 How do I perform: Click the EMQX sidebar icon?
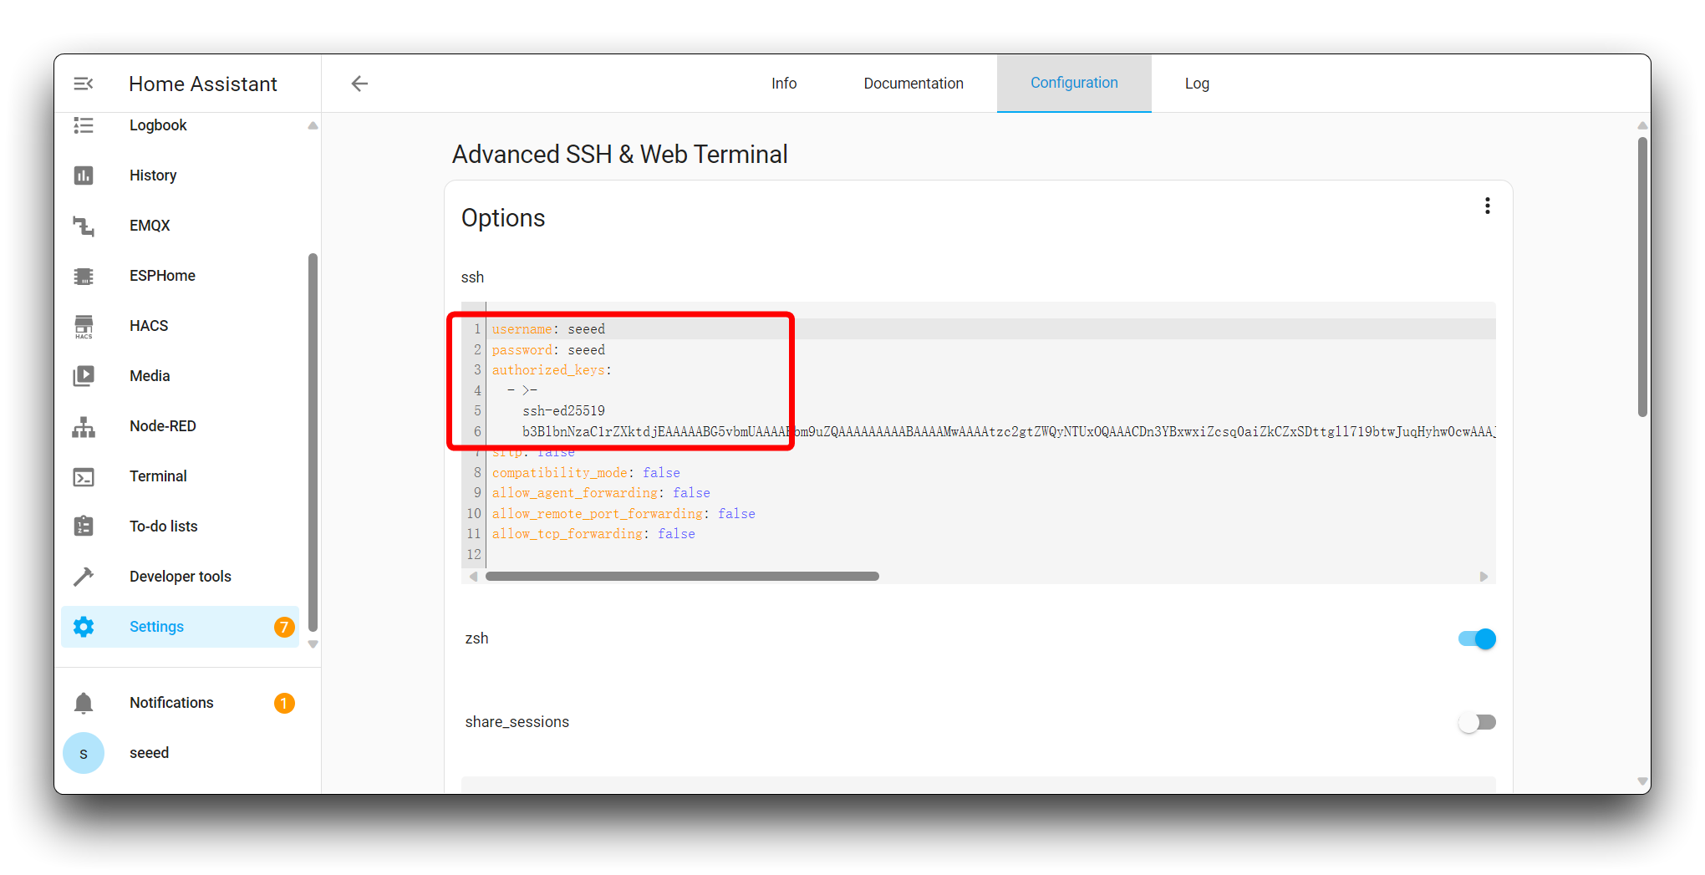coord(84,226)
